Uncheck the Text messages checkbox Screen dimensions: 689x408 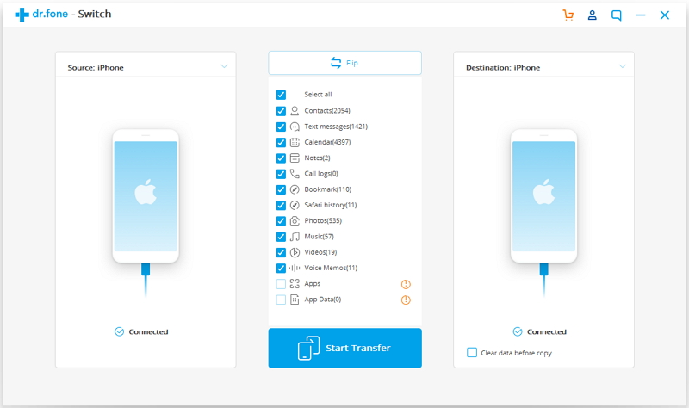coord(281,127)
